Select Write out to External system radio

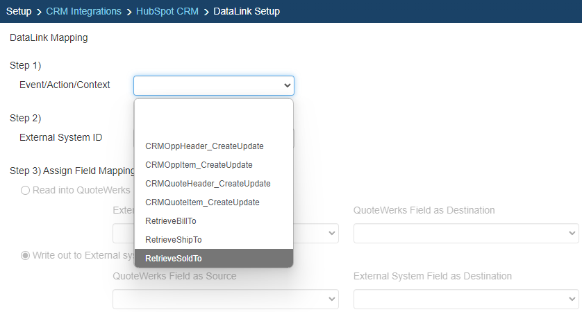[x=26, y=255]
